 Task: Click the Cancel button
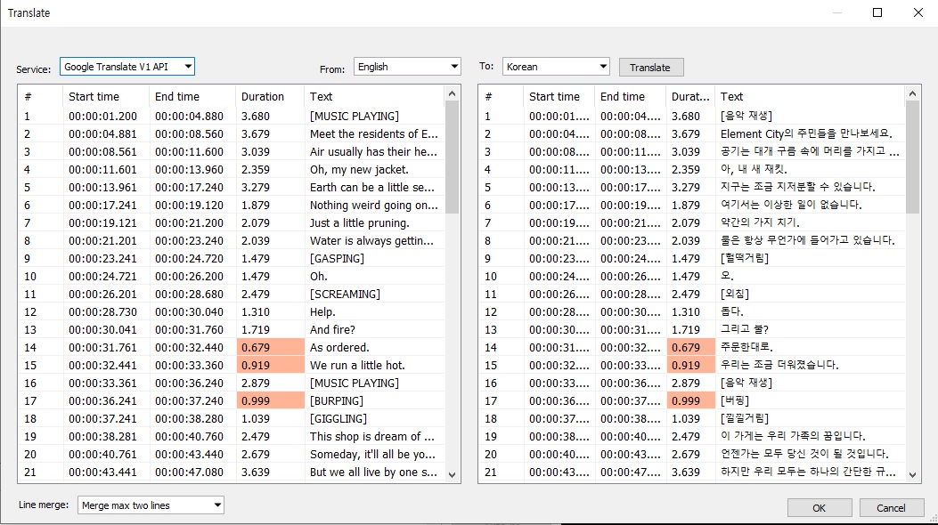click(891, 508)
